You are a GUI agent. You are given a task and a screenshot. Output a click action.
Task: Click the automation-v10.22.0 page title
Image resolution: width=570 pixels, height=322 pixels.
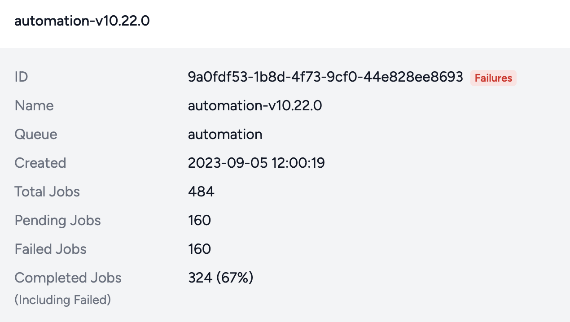tap(82, 21)
